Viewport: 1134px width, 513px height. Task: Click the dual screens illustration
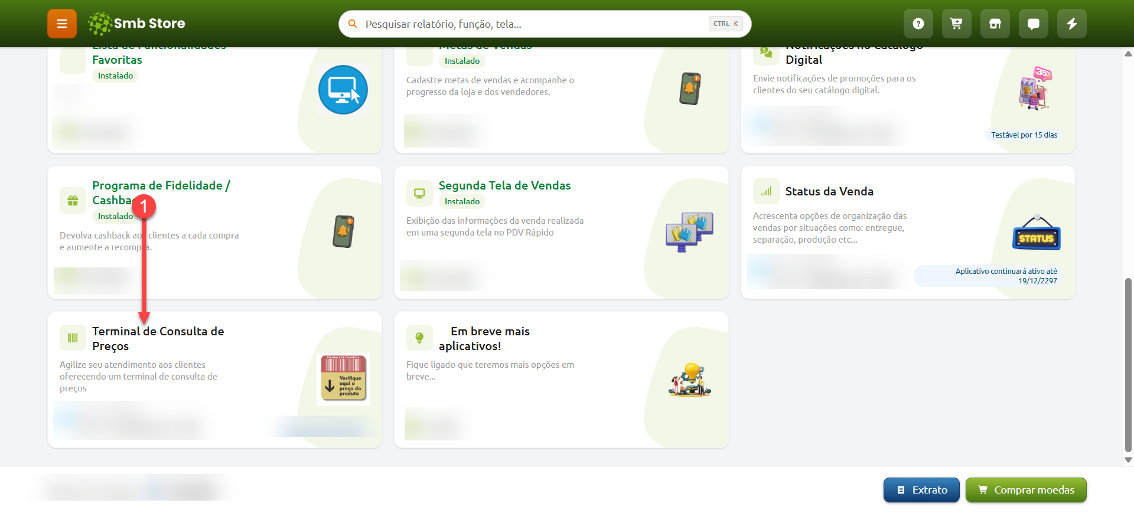pyautogui.click(x=690, y=232)
